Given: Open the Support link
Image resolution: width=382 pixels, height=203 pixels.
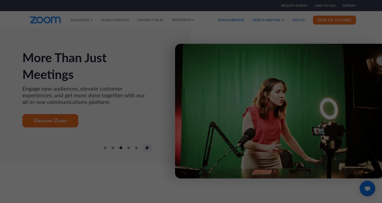Looking at the screenshot, I should pos(349,6).
